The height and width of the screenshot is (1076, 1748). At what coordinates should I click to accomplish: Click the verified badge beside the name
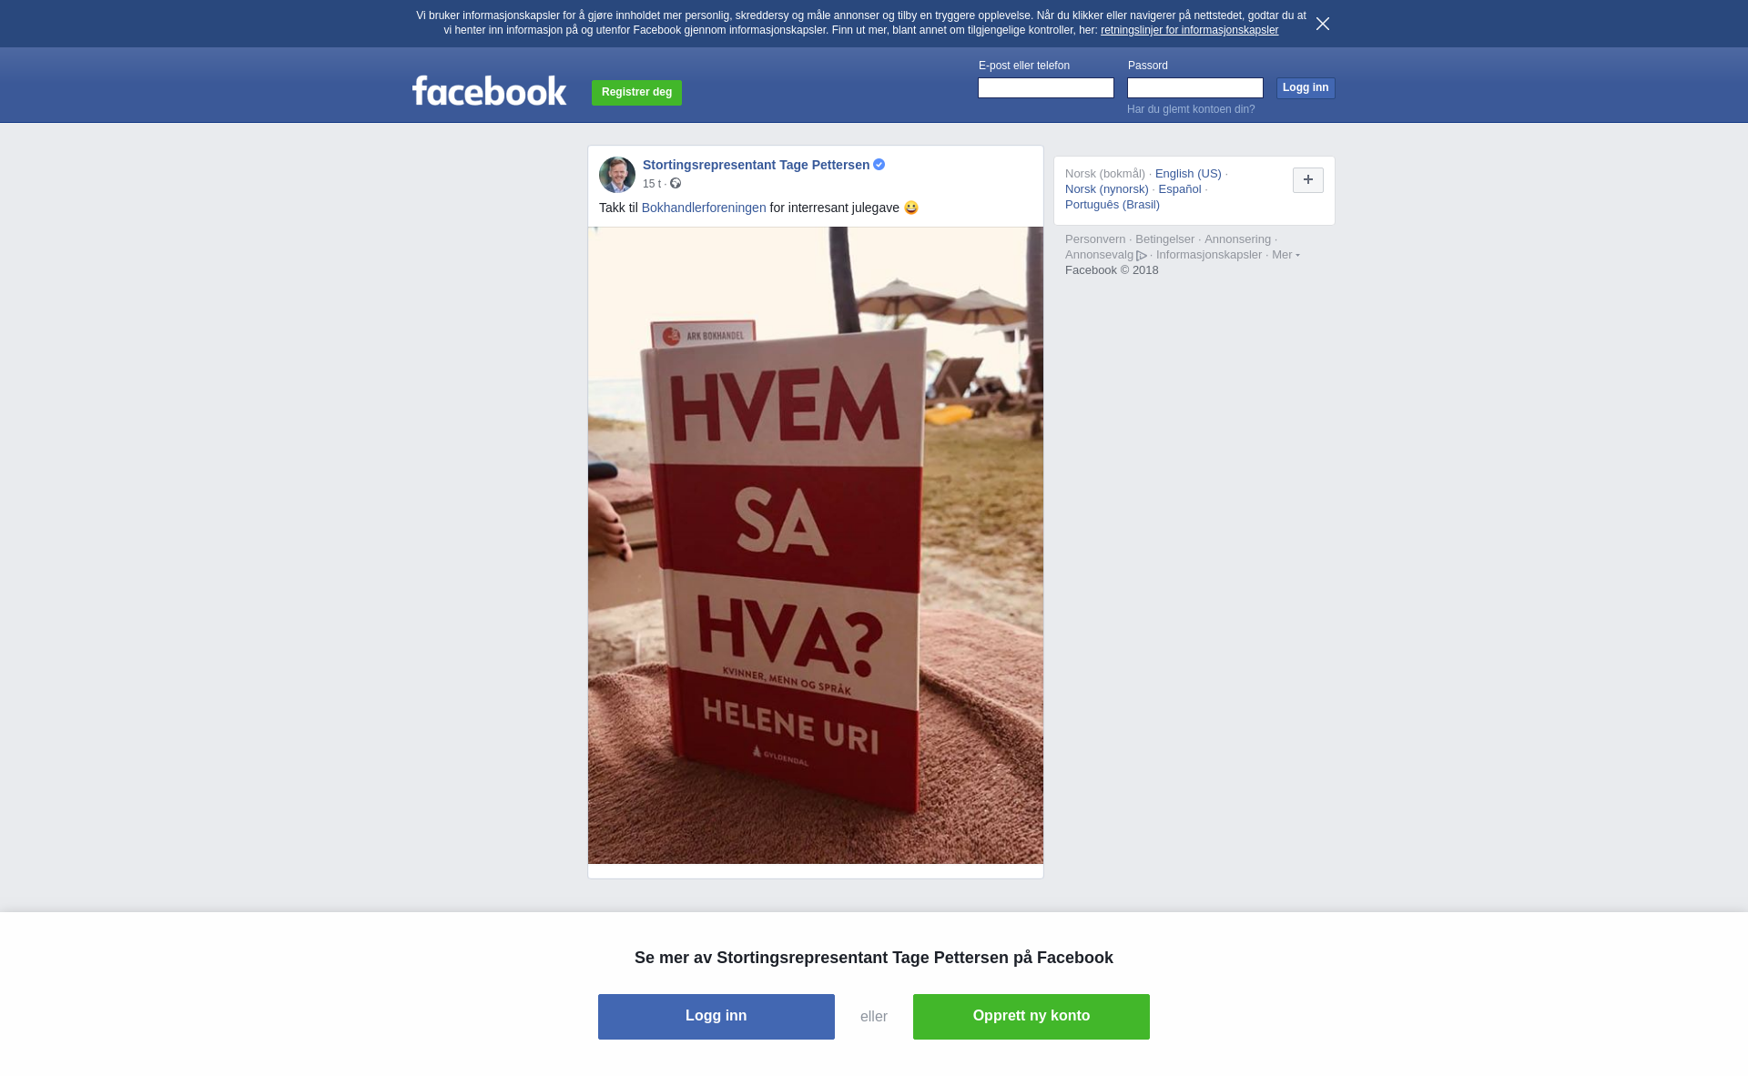(879, 165)
